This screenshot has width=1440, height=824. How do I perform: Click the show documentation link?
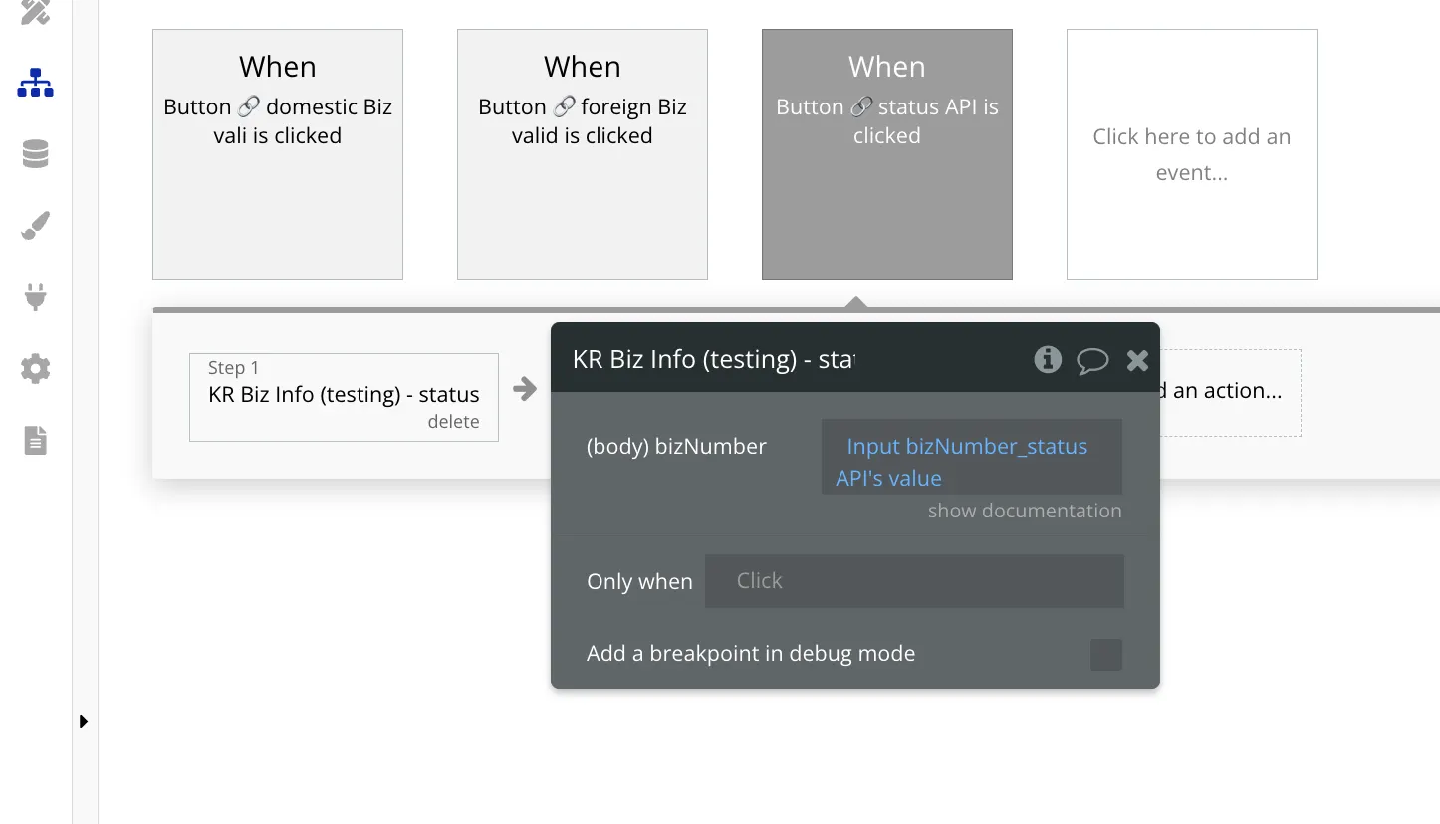tap(1024, 511)
